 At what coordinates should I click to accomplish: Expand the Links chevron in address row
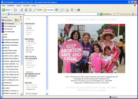pos(118,14)
